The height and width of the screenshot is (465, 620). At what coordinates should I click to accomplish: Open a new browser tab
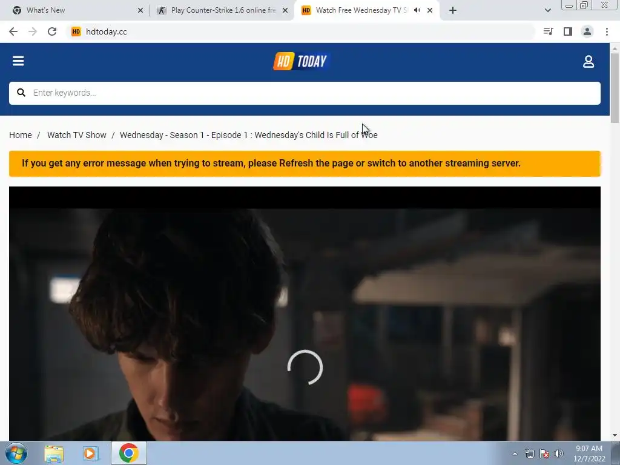(x=453, y=11)
